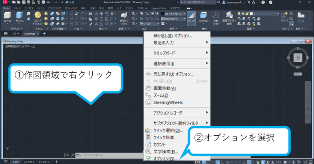Open the 未保存のビュー view dropdown

pyautogui.click(x=173, y=19)
